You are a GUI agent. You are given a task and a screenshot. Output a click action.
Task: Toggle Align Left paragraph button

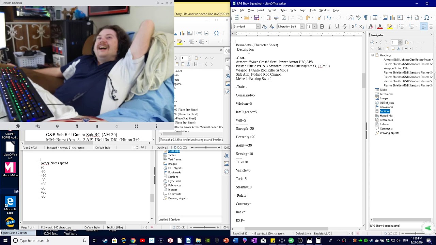424,27
